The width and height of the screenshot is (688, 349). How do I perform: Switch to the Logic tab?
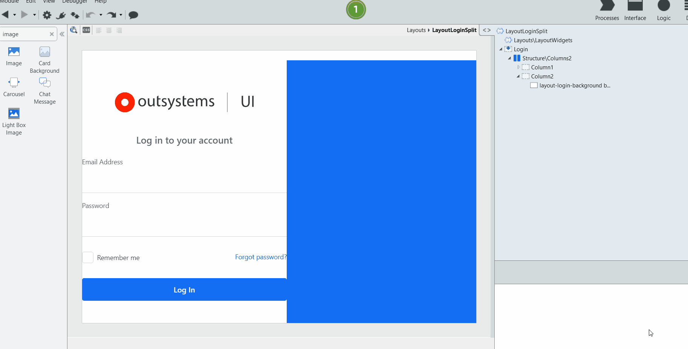pos(664,10)
